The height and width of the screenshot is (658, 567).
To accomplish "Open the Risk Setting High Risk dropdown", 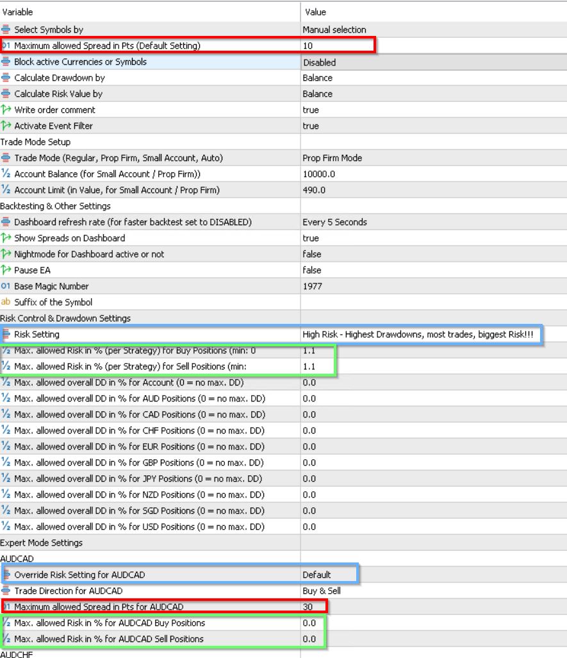I will click(417, 334).
